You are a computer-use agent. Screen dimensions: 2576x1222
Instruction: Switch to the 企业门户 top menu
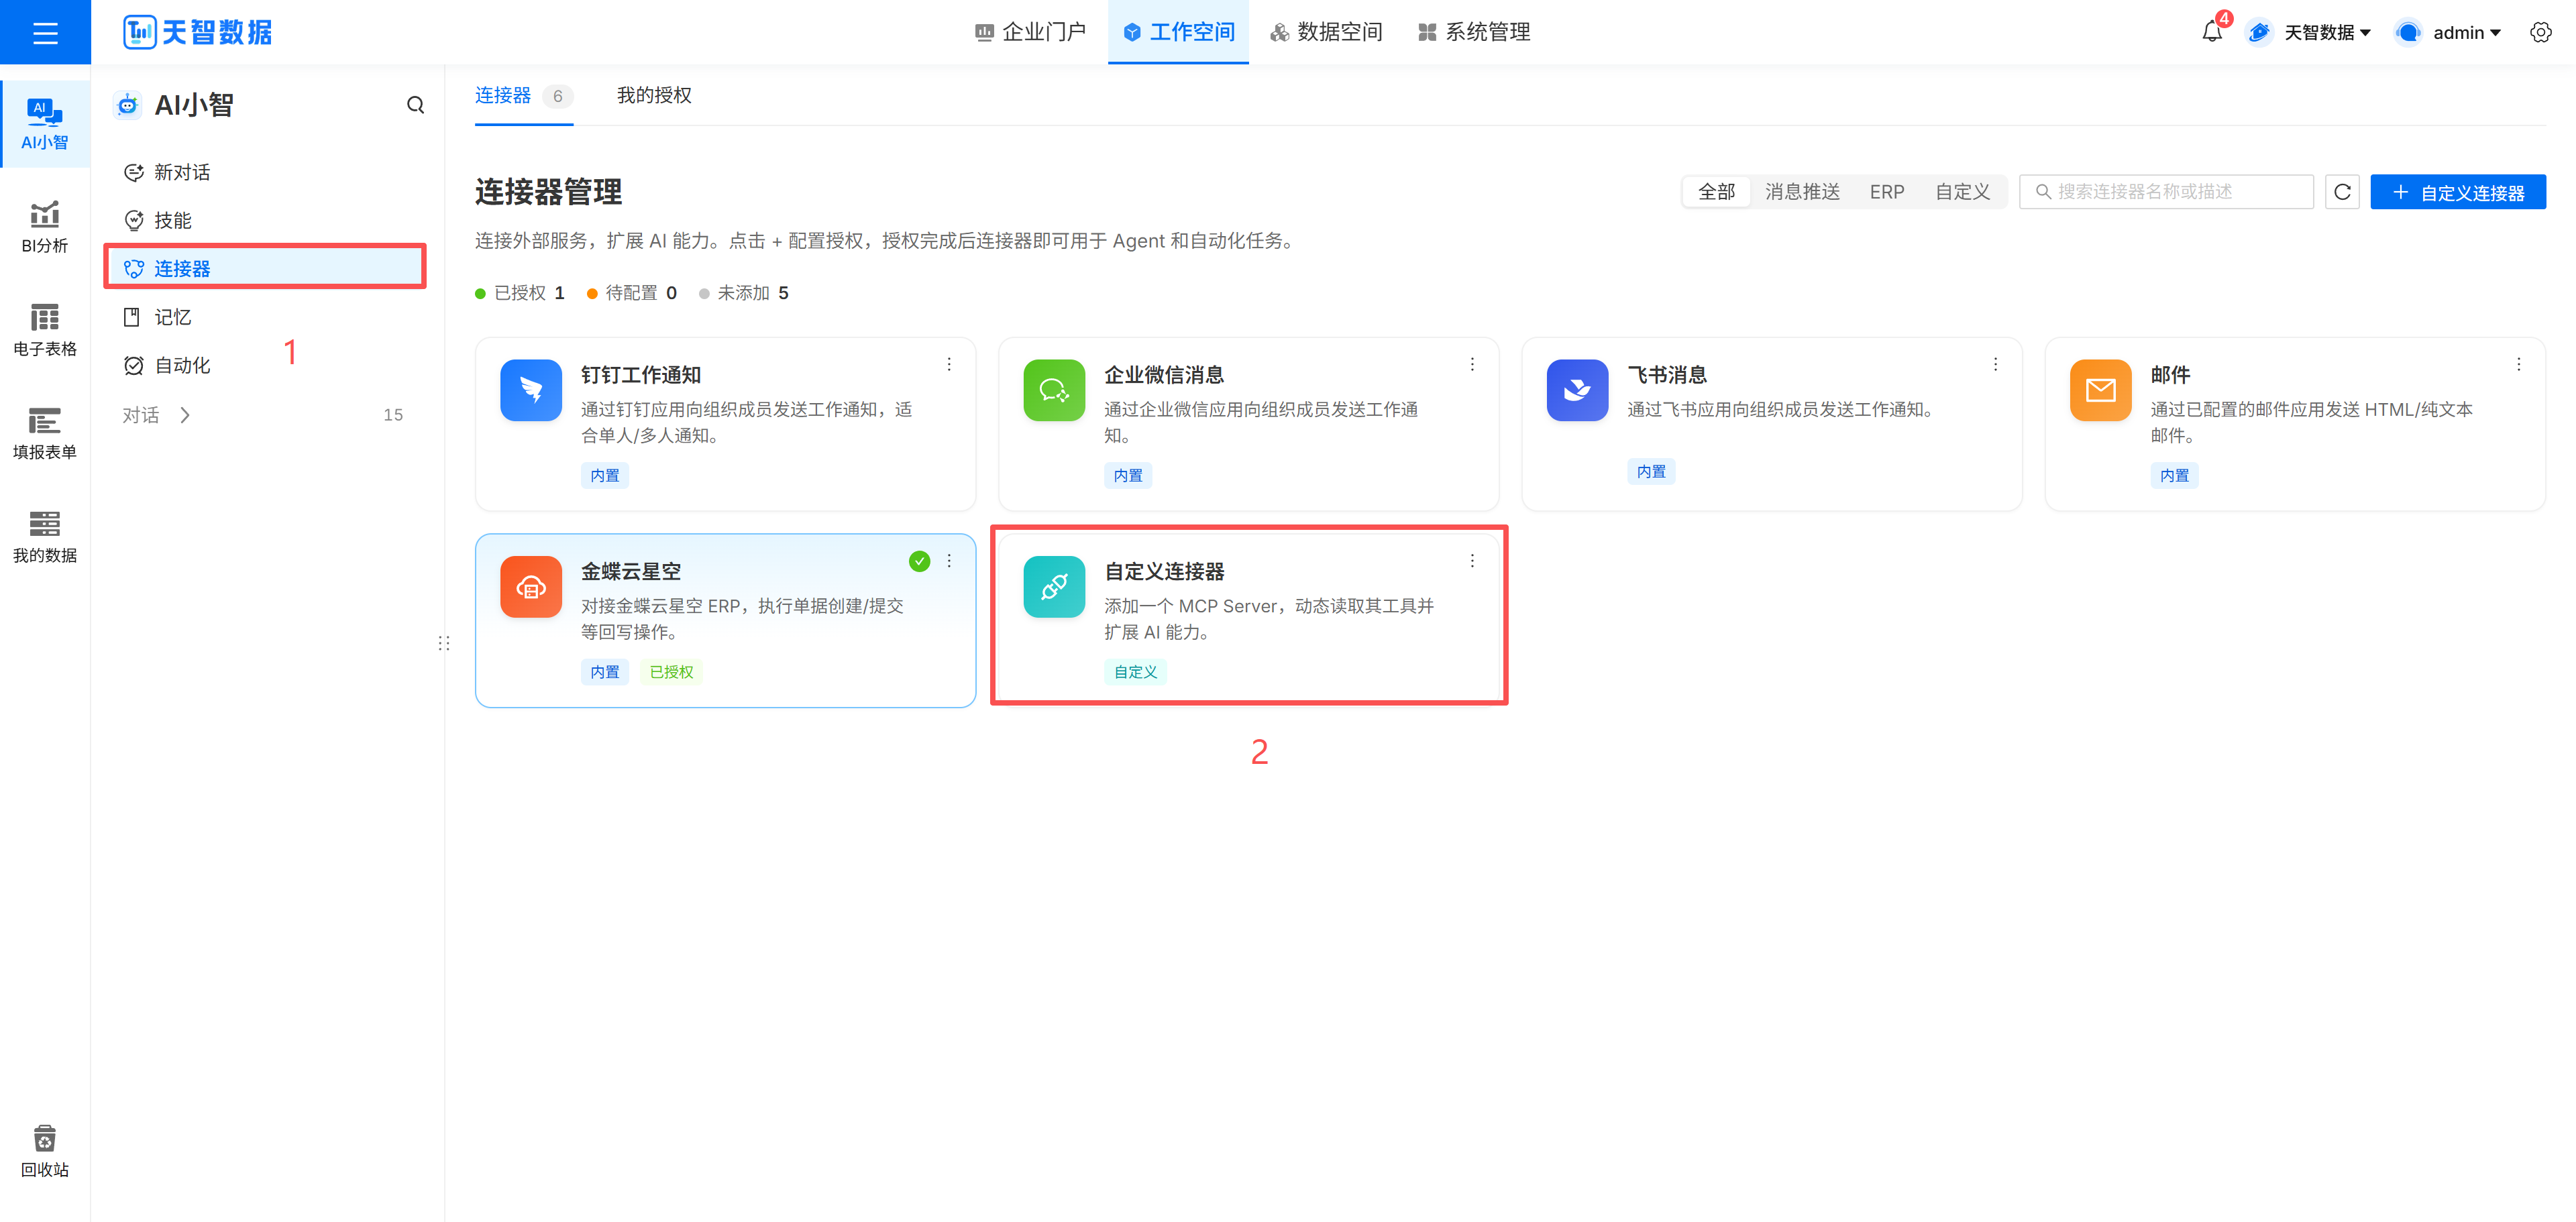(1030, 32)
